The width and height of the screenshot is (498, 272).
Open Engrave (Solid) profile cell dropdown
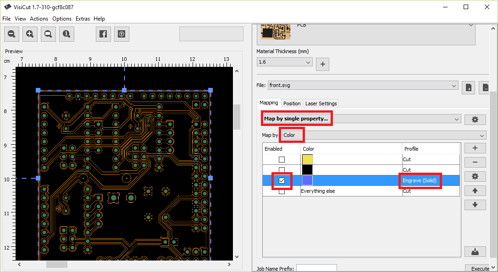tap(431, 180)
